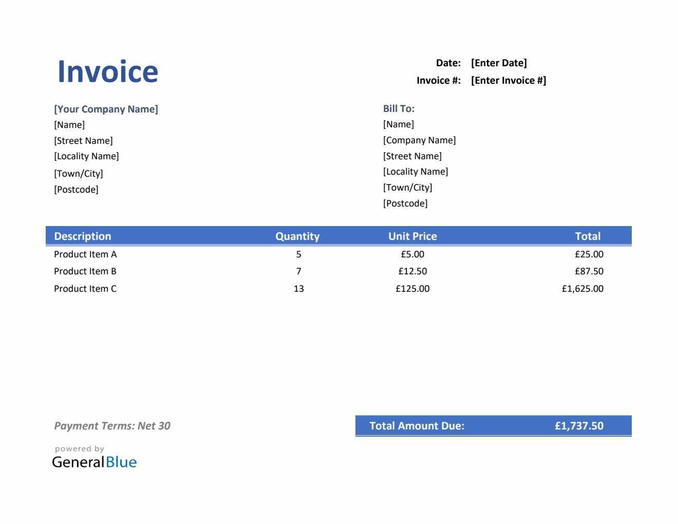This screenshot has height=524, width=678.
Task: Select the [Enter Invoice #] placeholder
Action: coord(509,81)
